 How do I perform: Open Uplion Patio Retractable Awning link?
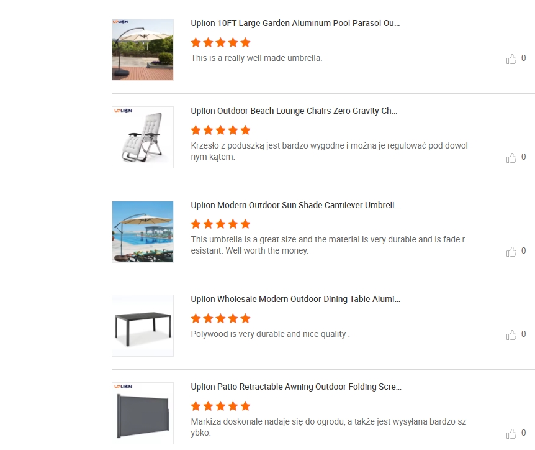pos(296,387)
